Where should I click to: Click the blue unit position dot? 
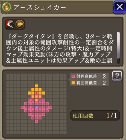(36, 107)
